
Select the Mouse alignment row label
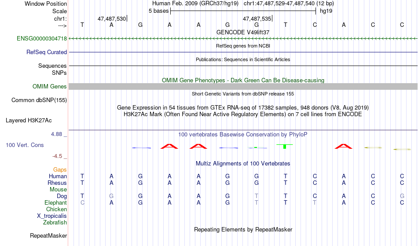click(58, 190)
